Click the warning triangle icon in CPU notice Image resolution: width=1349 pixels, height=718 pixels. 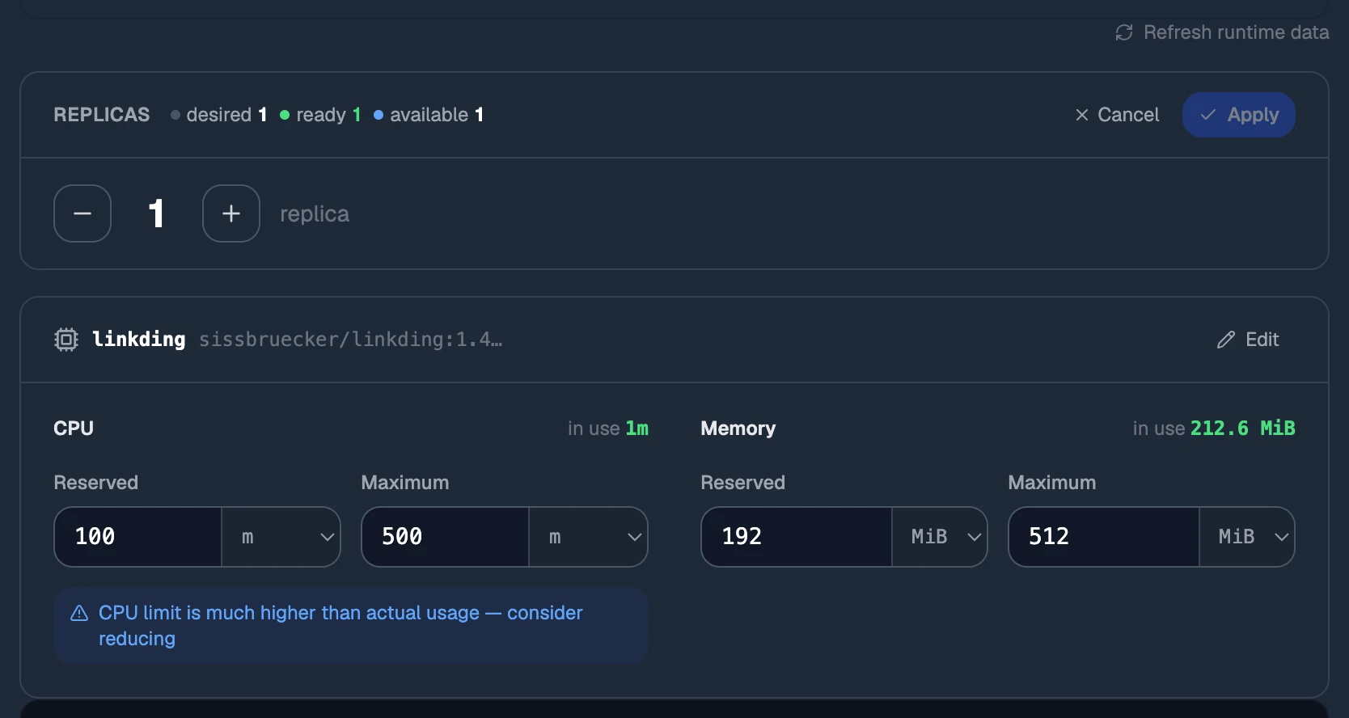click(x=79, y=614)
